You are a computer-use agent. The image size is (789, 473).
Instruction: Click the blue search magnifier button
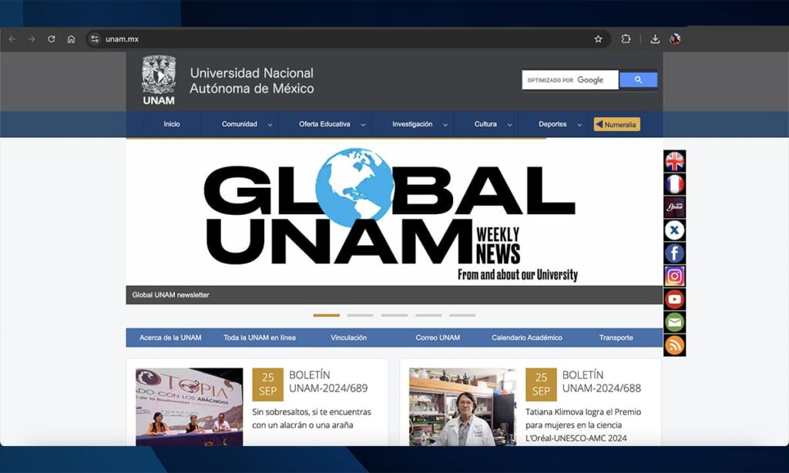638,80
